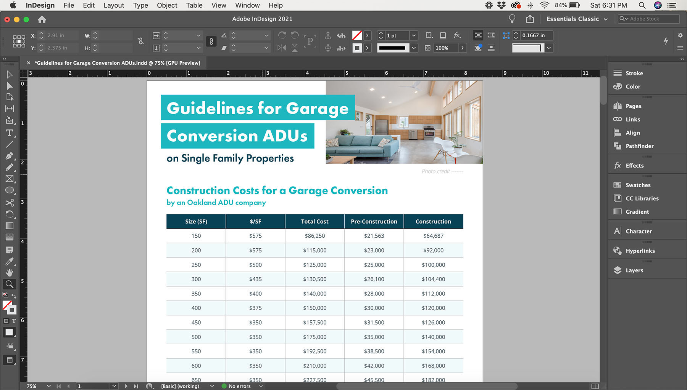The width and height of the screenshot is (687, 390).
Task: Select the Hand tool
Action: (x=10, y=273)
